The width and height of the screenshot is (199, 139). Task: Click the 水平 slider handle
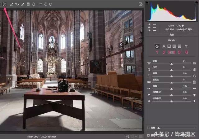[x=171, y=70]
